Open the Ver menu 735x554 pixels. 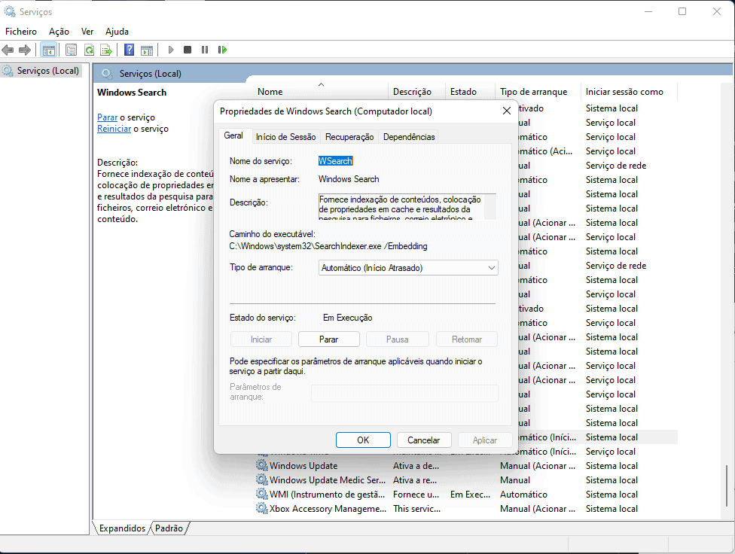tap(87, 32)
